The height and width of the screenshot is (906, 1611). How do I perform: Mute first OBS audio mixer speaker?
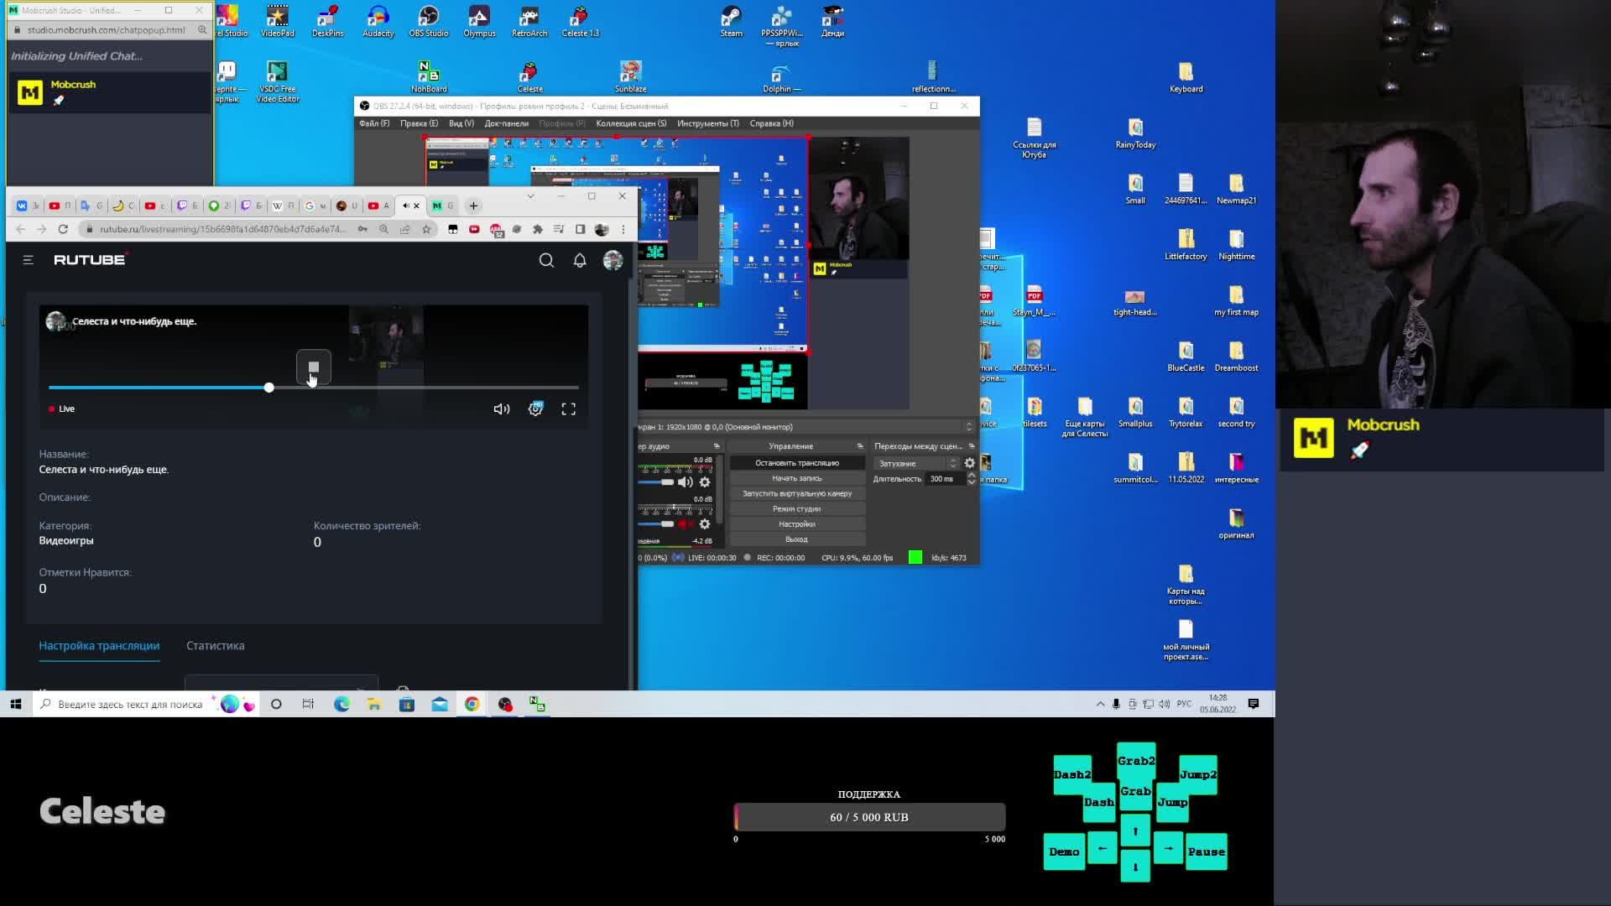686,482
